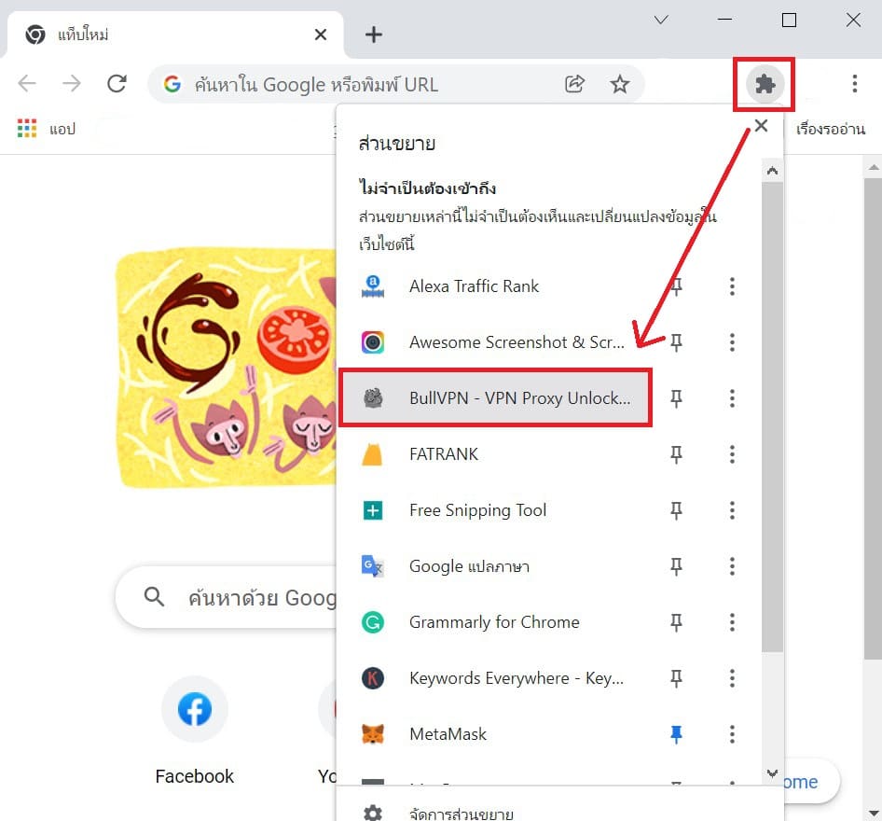Open more options for Awesome Screenshot
The image size is (882, 821).
(732, 342)
